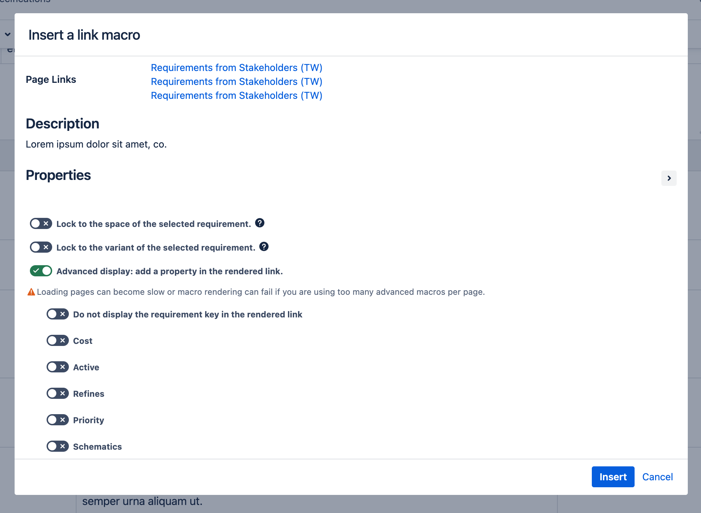Toggle lock to variant of selected requirement

pos(41,247)
